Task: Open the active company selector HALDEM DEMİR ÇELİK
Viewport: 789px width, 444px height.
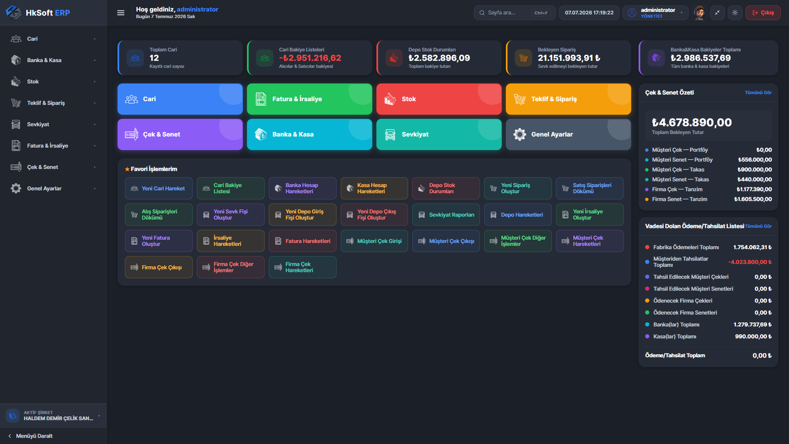Action: (53, 416)
